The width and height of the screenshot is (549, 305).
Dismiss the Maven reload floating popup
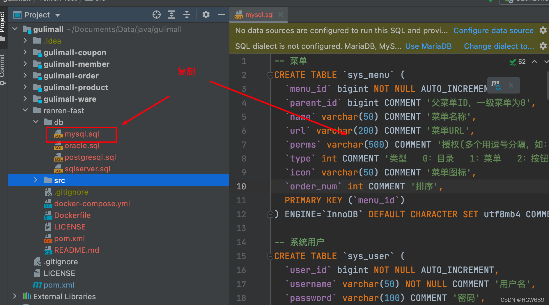511,85
